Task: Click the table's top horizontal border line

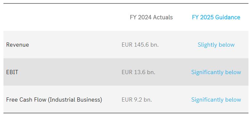Action: [x=126, y=4]
